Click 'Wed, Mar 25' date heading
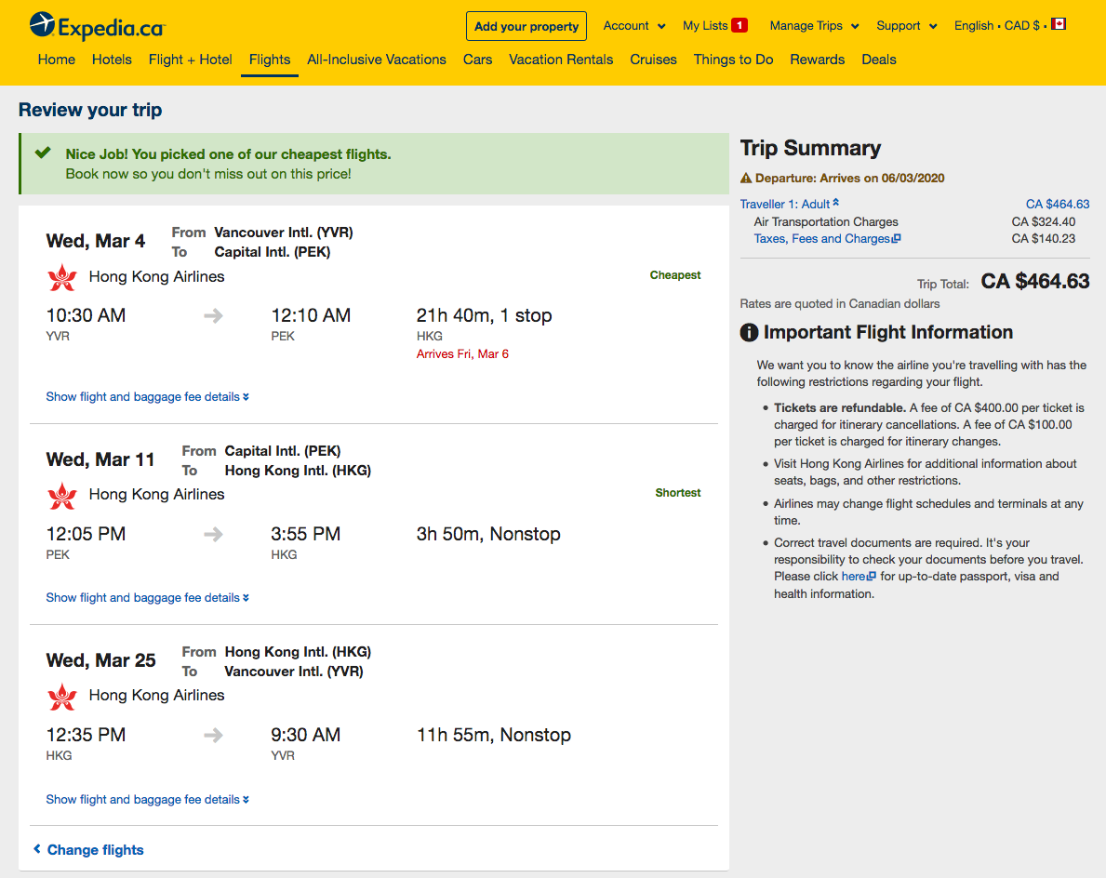1106x878 pixels. point(100,660)
